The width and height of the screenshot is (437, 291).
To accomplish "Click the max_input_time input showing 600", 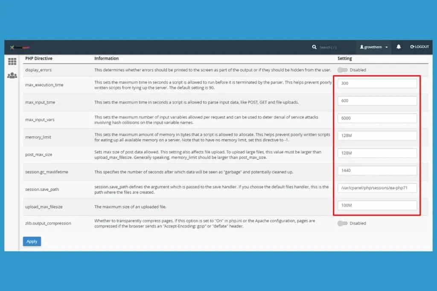I will point(377,101).
